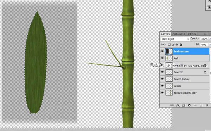Select the leaf layer thumbnail

point(169,58)
